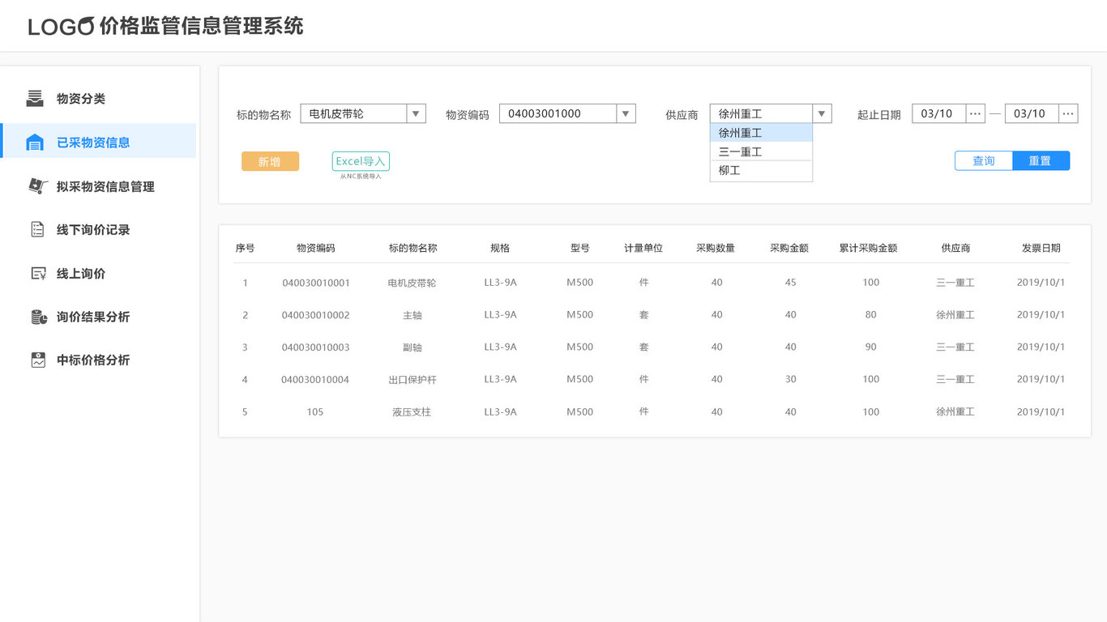This screenshot has width=1107, height=622.
Task: Click the start date 03/10 field
Action: [x=938, y=113]
